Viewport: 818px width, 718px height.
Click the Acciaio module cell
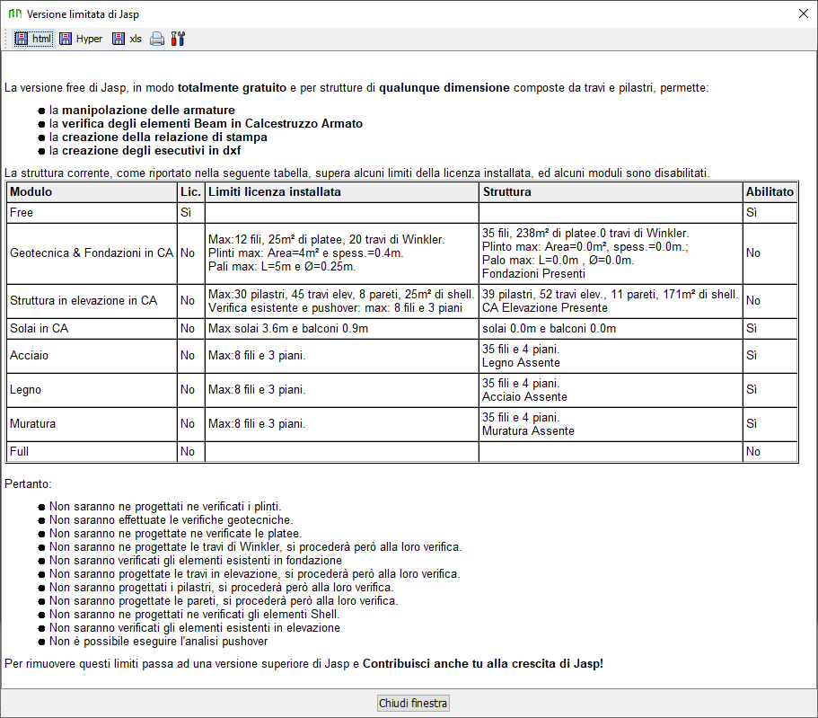point(30,356)
